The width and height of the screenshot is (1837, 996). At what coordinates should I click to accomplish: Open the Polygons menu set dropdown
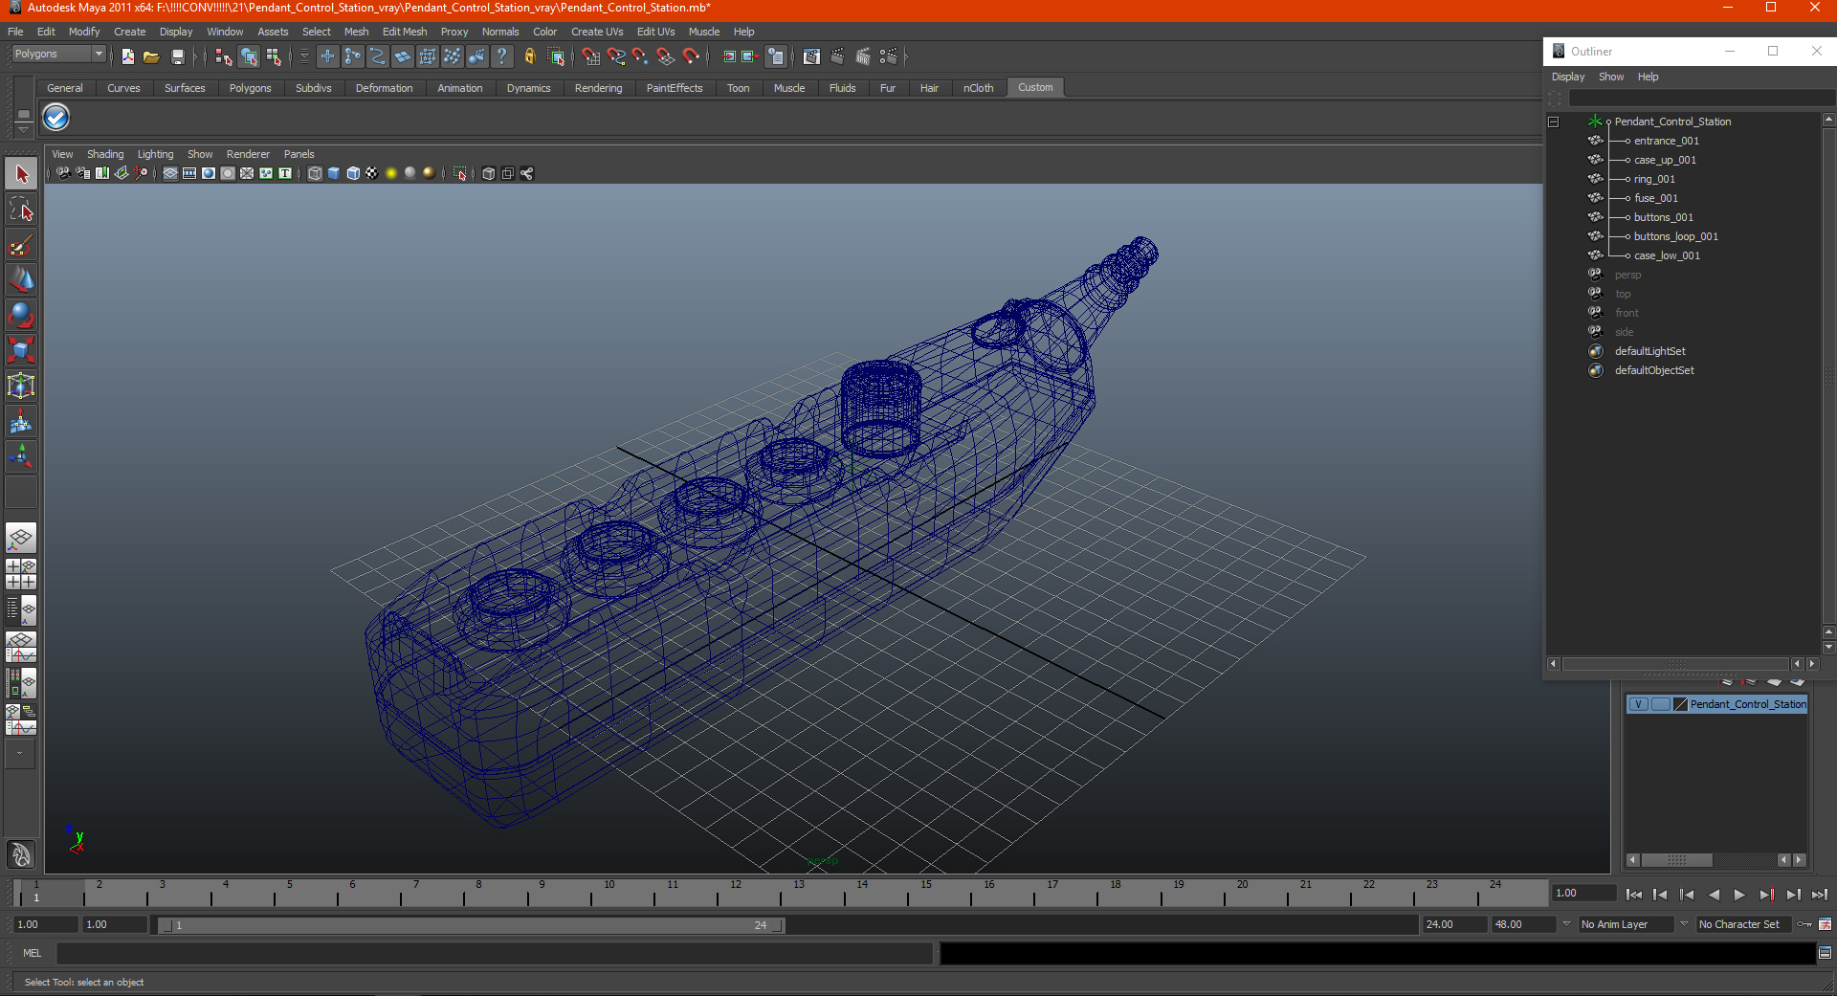[x=57, y=55]
